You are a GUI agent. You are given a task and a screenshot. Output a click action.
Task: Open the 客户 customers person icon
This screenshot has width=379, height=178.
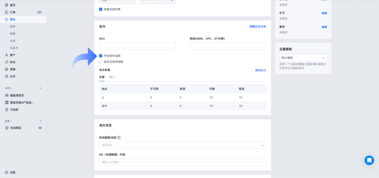[7, 55]
